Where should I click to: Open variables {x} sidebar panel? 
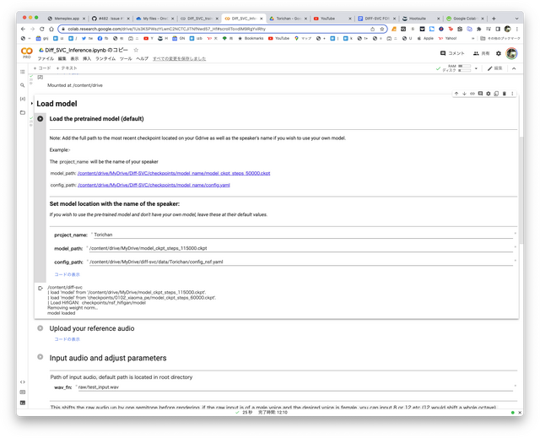23,99
